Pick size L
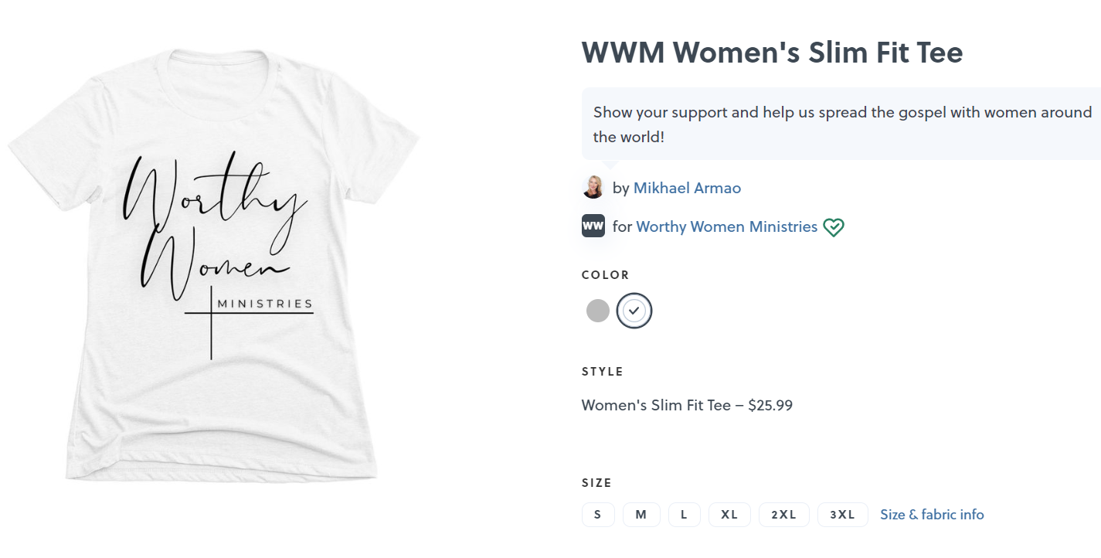Image resolution: width=1101 pixels, height=558 pixels. pos(684,515)
